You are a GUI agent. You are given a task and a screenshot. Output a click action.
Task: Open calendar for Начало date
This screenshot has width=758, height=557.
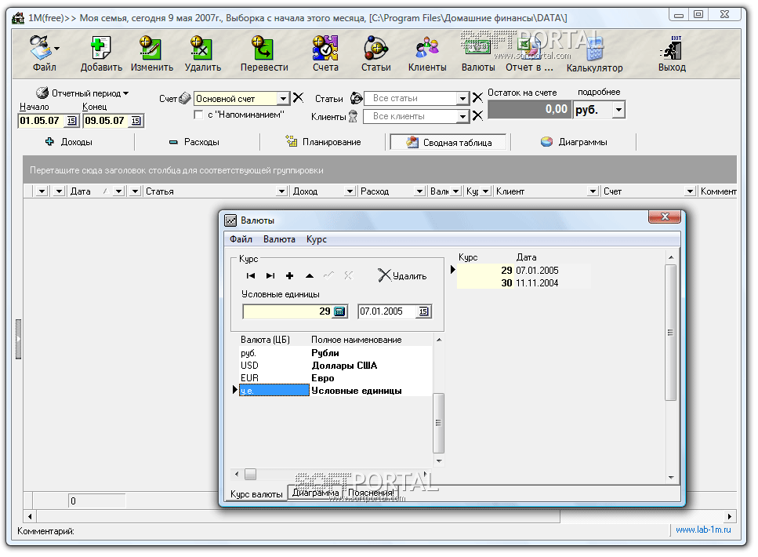71,121
